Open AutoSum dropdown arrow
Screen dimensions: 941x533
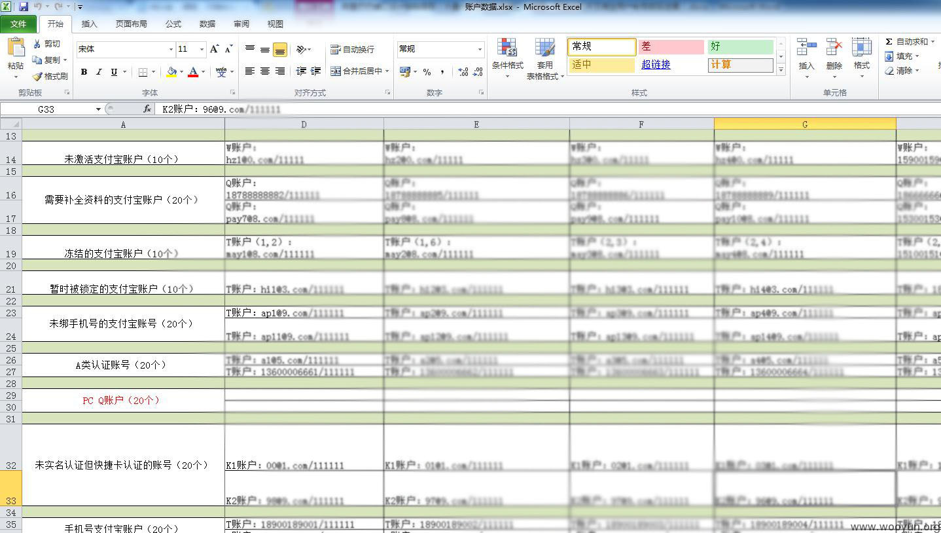[932, 41]
